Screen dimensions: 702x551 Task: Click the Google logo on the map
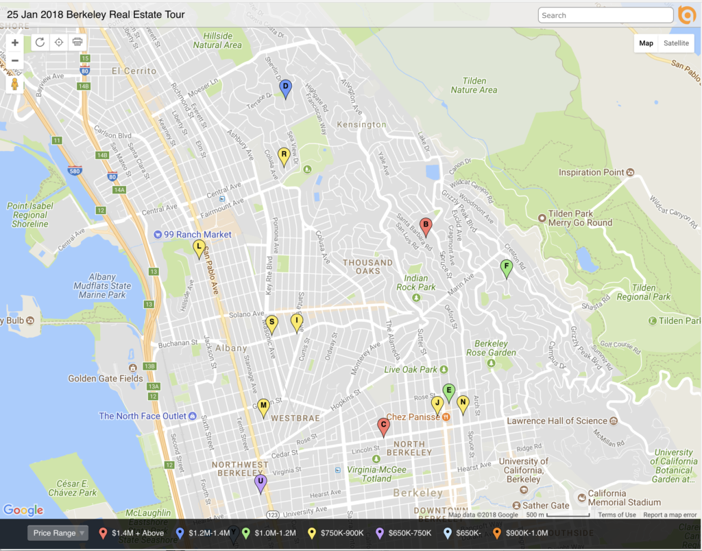[23, 510]
